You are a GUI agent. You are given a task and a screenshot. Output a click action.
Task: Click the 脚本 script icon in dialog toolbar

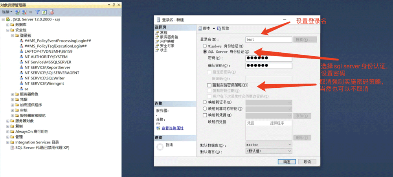pyautogui.click(x=200, y=29)
